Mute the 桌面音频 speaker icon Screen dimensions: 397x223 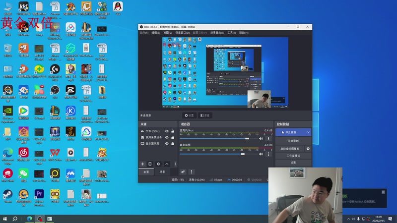point(261,154)
